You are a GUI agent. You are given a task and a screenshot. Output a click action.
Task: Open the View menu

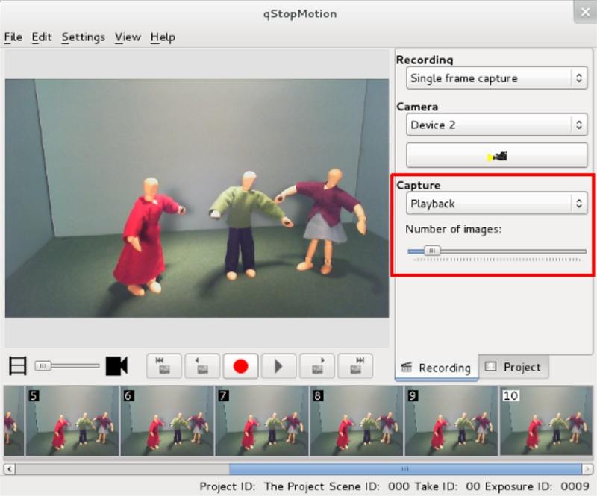pos(128,37)
